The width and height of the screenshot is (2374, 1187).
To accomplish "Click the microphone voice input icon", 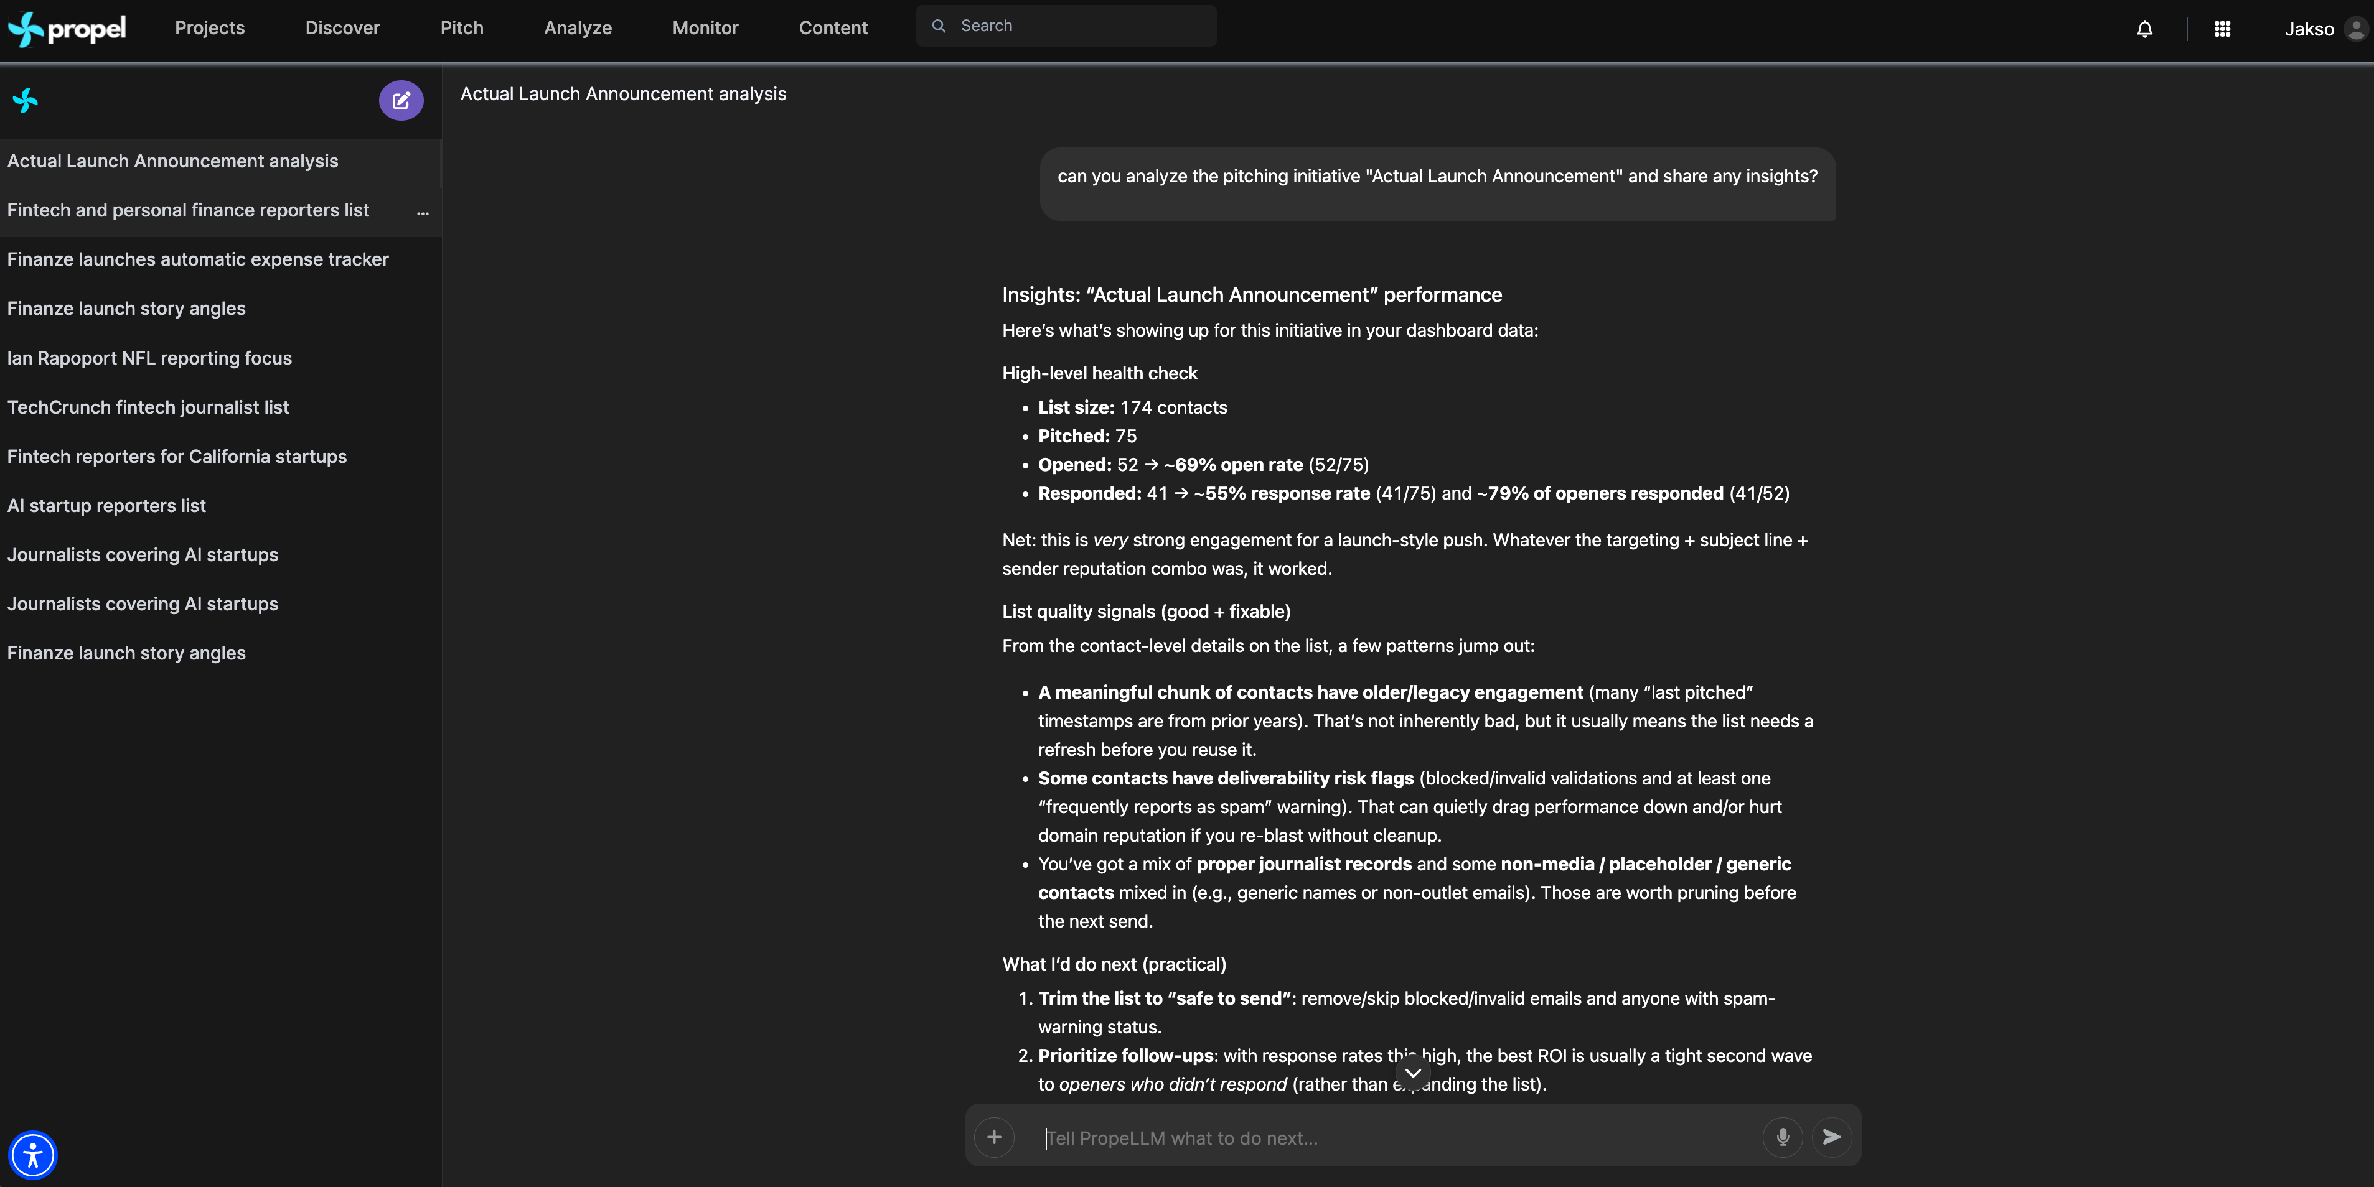I will click(x=1782, y=1137).
